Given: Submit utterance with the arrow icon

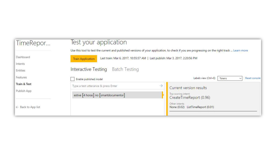Looking at the screenshot, I should tap(161, 86).
